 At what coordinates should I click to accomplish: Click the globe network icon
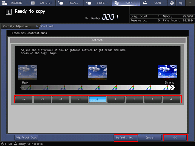pyautogui.click(x=172, y=3)
